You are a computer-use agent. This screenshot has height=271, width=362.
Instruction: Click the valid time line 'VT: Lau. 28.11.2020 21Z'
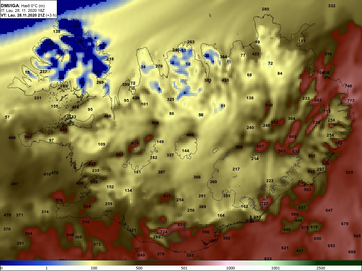pyautogui.click(x=22, y=16)
